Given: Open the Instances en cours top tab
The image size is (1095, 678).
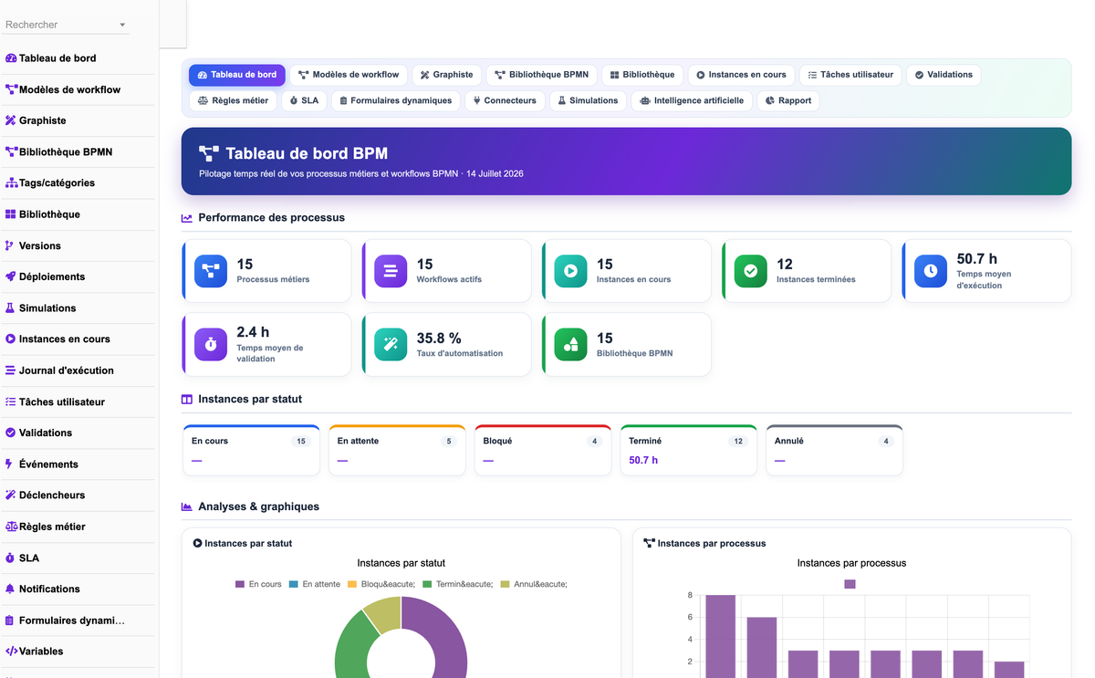Looking at the screenshot, I should coord(741,75).
